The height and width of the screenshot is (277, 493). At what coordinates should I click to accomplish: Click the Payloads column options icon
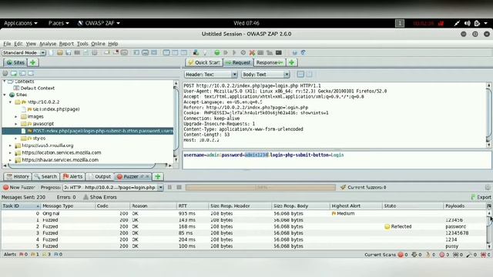pos(489,206)
